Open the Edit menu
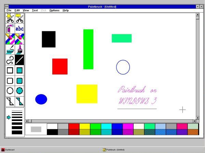205x153 pixels. (17, 11)
